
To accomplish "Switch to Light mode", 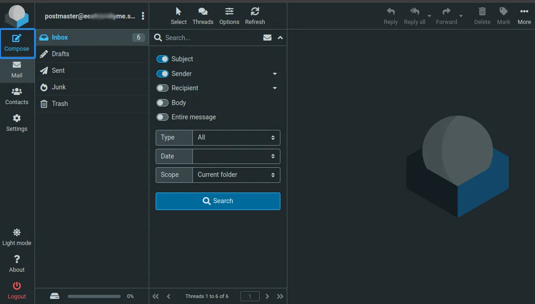I will point(17,238).
